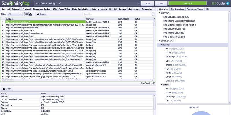Select Images (129) under Internal
This screenshot has height=115, width=231.
(176, 65)
